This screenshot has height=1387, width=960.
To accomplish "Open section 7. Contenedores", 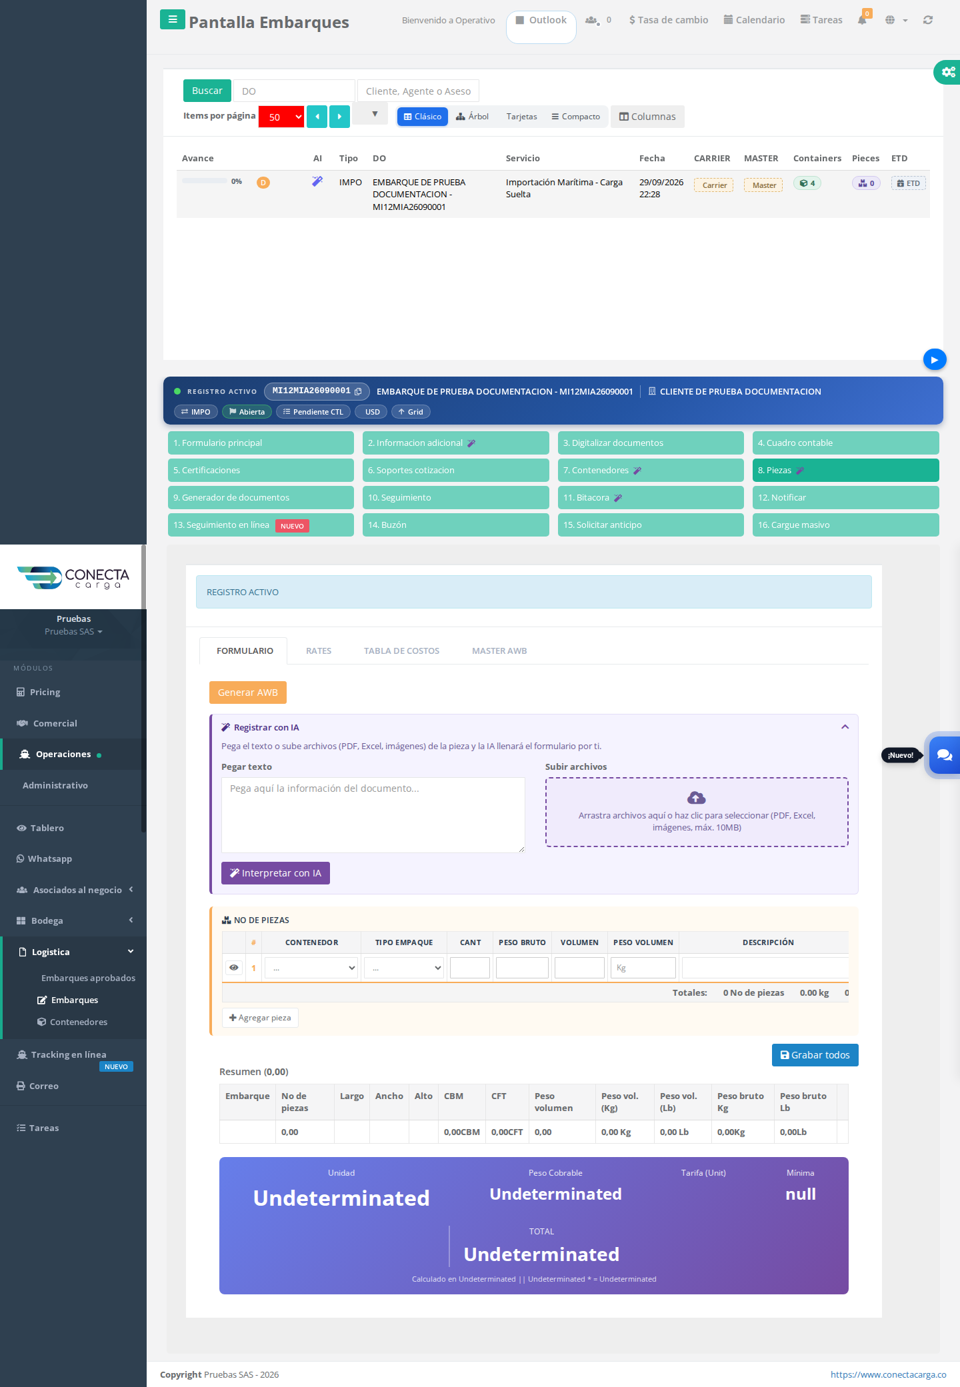I will [x=651, y=470].
